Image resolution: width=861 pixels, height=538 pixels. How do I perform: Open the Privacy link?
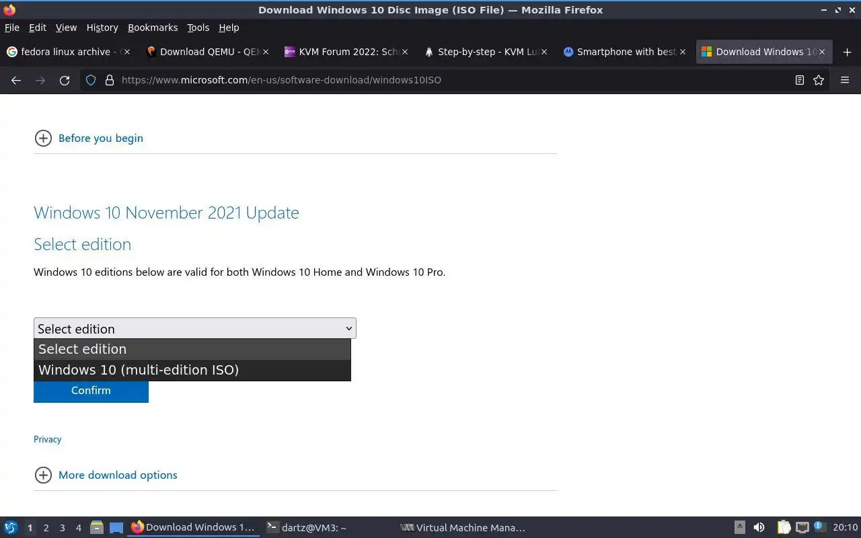[47, 439]
